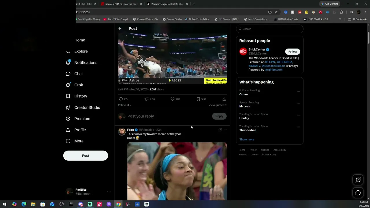
Task: Open options for Thunderball trend
Action: tap(298, 127)
